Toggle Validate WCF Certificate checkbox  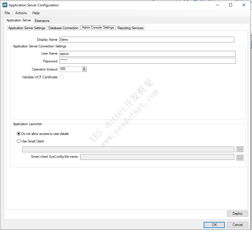click(x=61, y=77)
